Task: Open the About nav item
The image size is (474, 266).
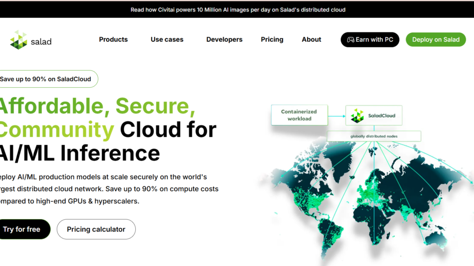Action: click(x=311, y=39)
